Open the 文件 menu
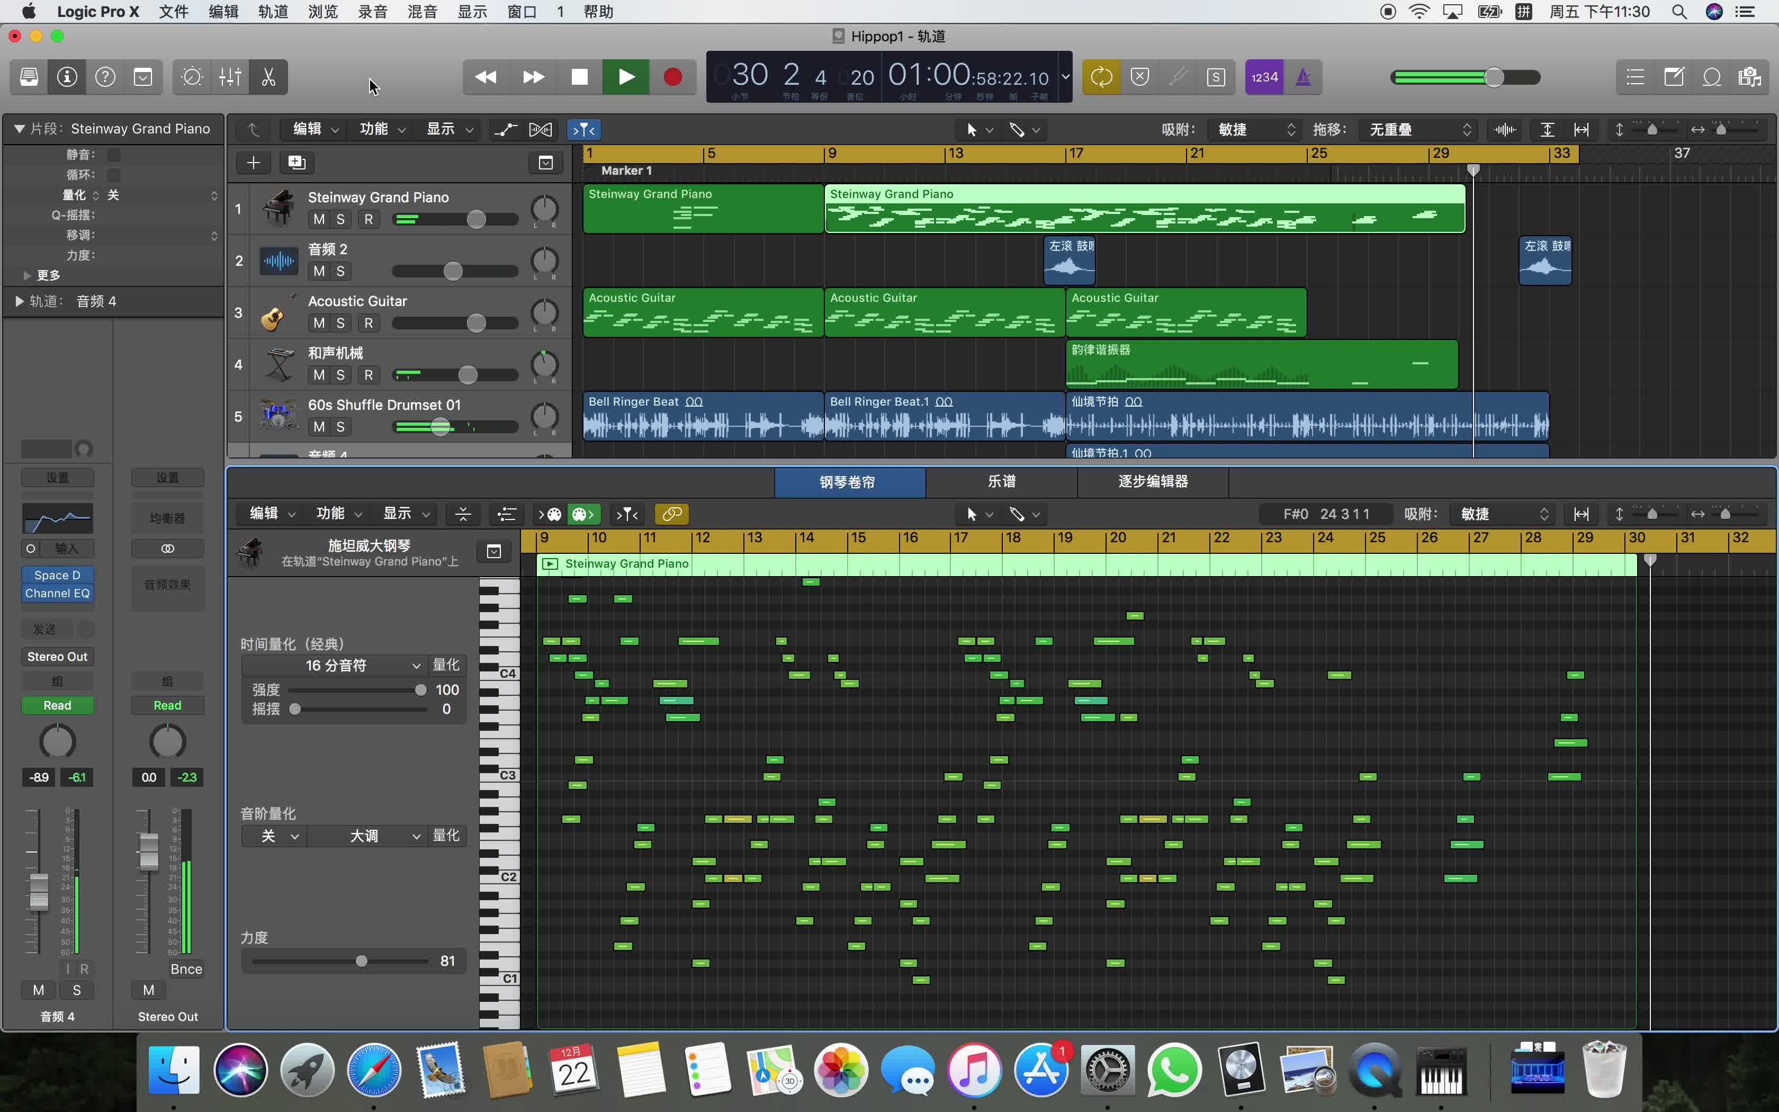The image size is (1779, 1112). click(174, 12)
